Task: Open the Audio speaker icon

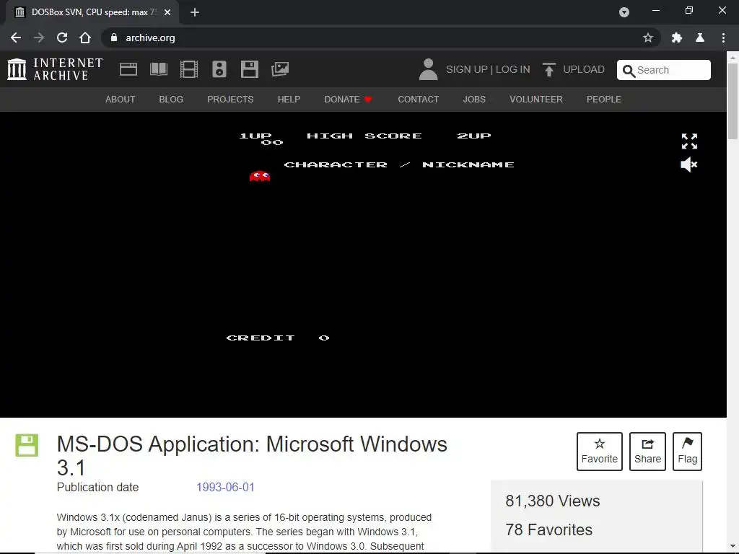Action: pos(219,69)
